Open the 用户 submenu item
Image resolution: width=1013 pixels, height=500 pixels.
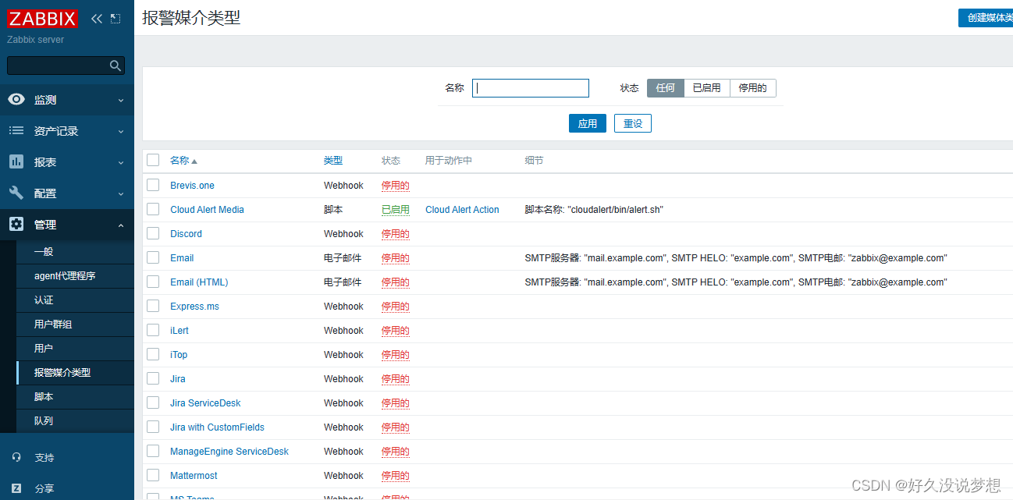(x=75, y=349)
